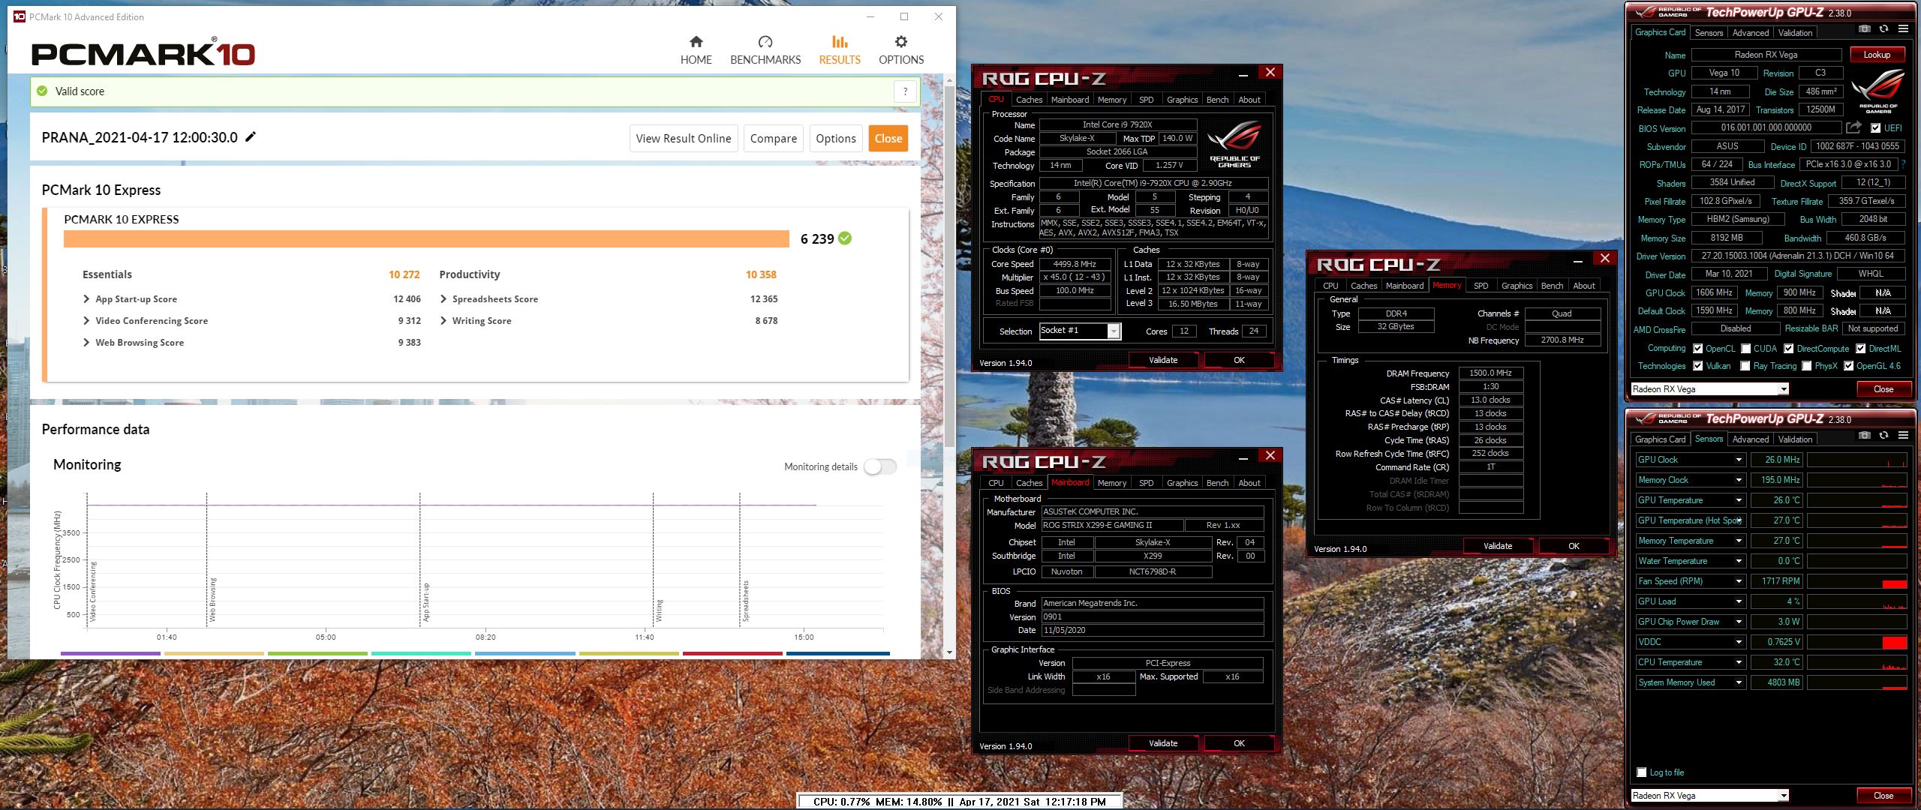Expand Spreadsheets Score
The image size is (1921, 810).
point(443,299)
